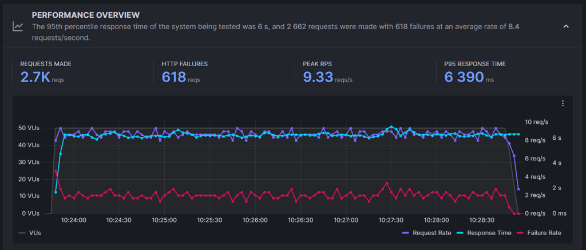This screenshot has width=586, height=250.
Task: Click the first failure rate data point
Action: point(56,171)
